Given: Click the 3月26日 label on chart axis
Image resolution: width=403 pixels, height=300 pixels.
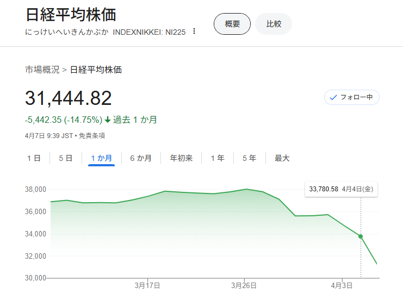Looking at the screenshot, I should pos(244,285).
